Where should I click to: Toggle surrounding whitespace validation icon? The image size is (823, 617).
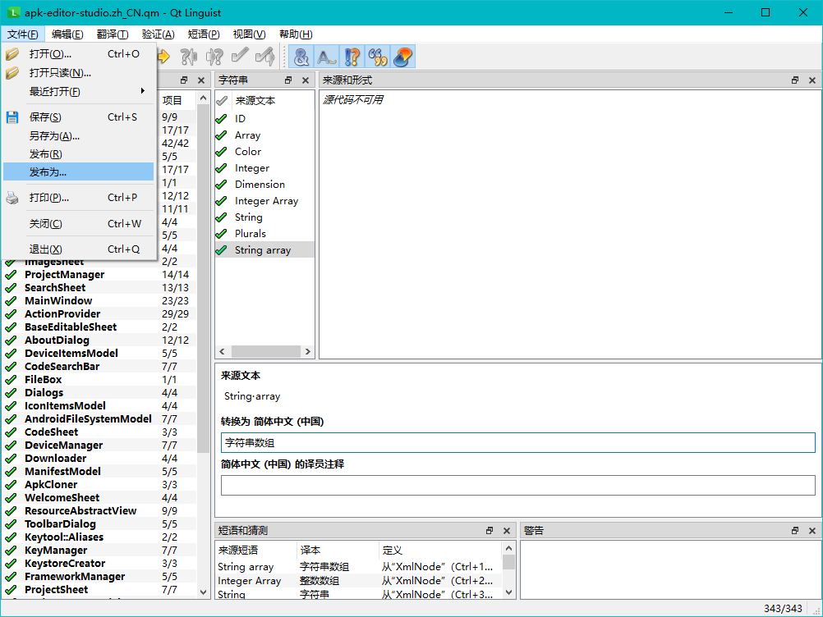(x=326, y=57)
